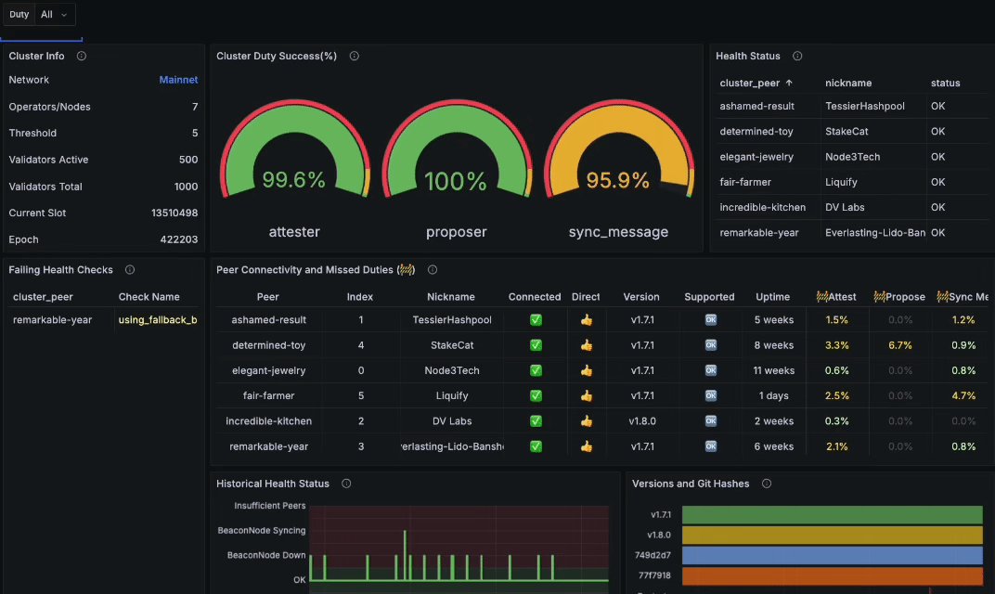Viewport: 995px width, 594px height.
Task: Click the Mainnet network link
Action: pyautogui.click(x=178, y=80)
